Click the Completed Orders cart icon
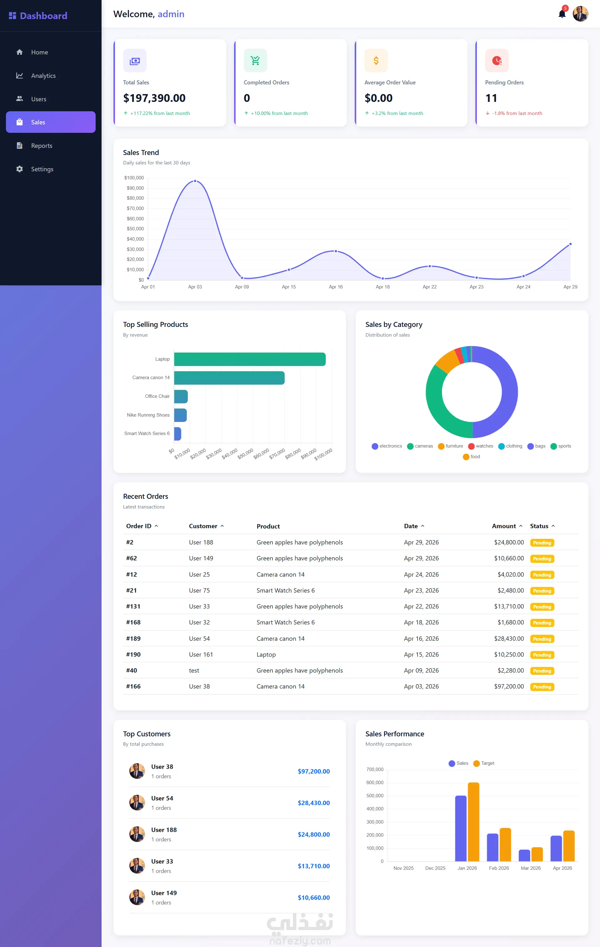Image resolution: width=600 pixels, height=947 pixels. (255, 61)
